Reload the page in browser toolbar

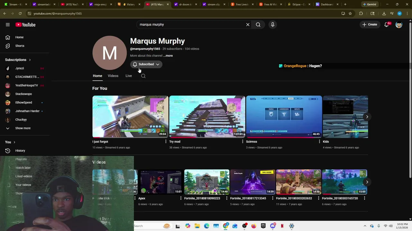[x=20, y=13]
